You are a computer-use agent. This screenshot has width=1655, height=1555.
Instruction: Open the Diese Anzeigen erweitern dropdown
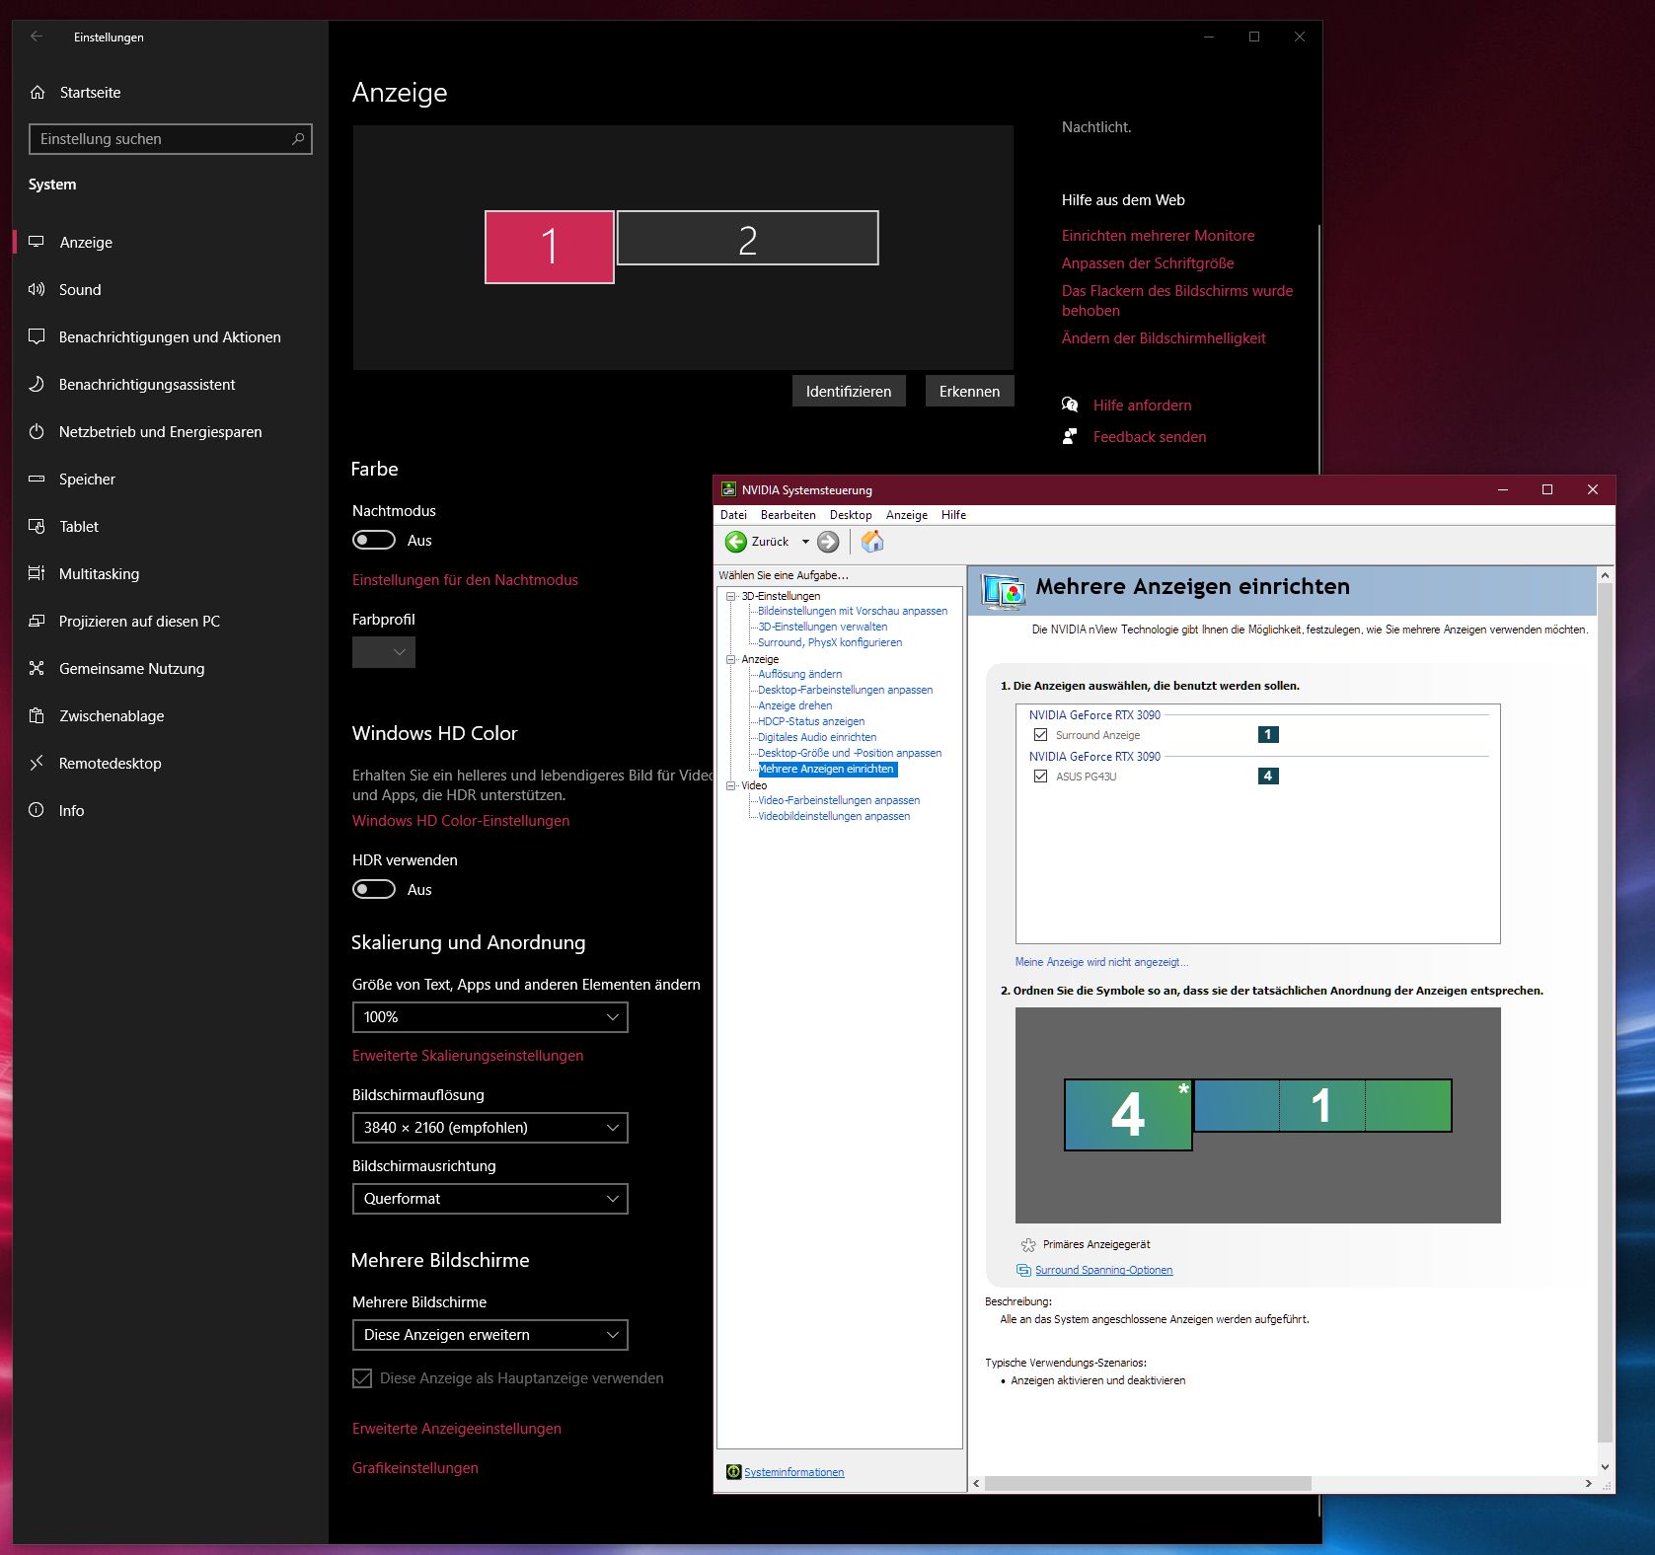pyautogui.click(x=490, y=1335)
